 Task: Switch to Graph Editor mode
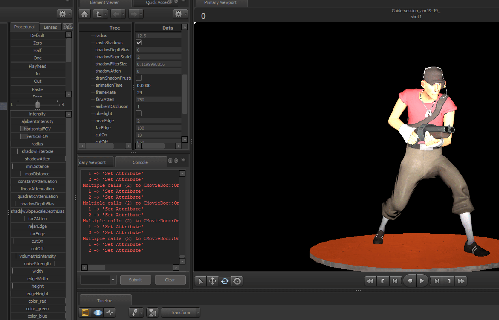[109, 313]
